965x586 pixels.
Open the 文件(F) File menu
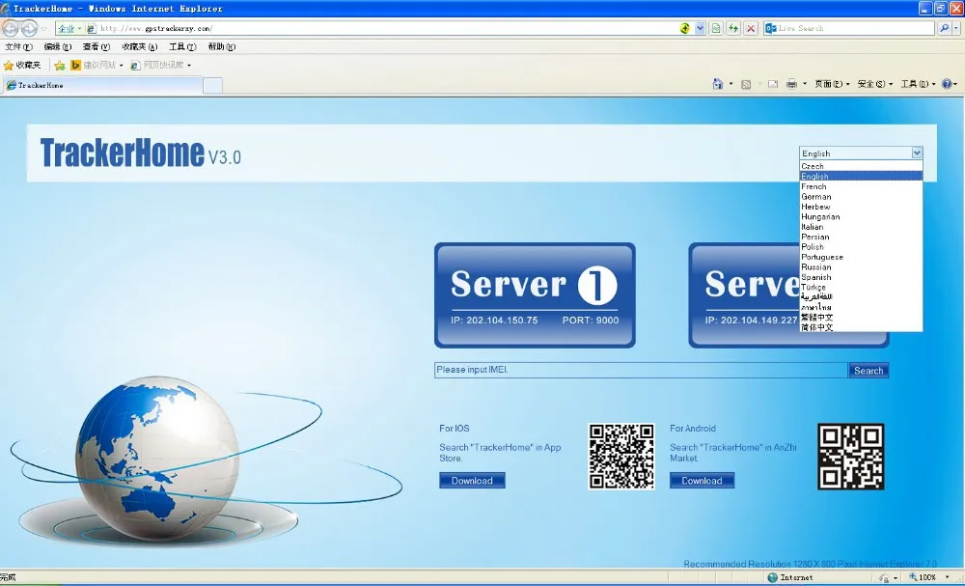(x=18, y=46)
